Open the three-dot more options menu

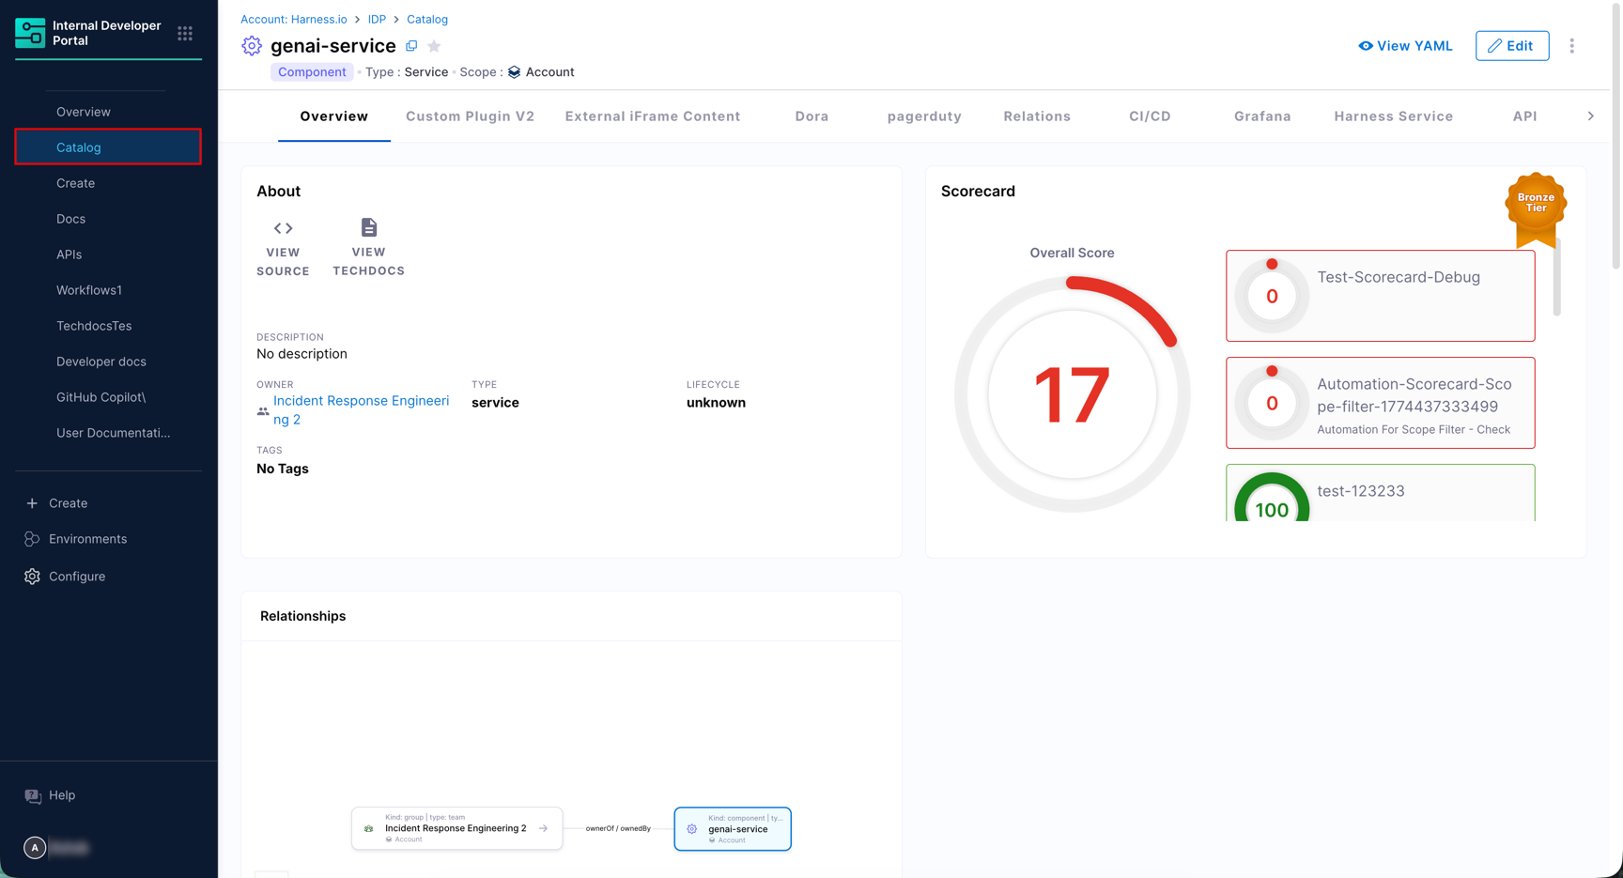[1571, 46]
